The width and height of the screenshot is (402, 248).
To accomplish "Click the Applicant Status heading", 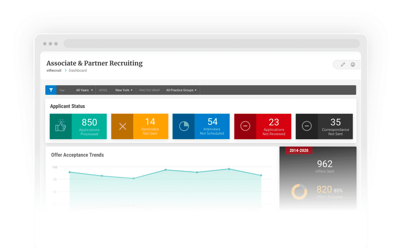I will click(67, 106).
